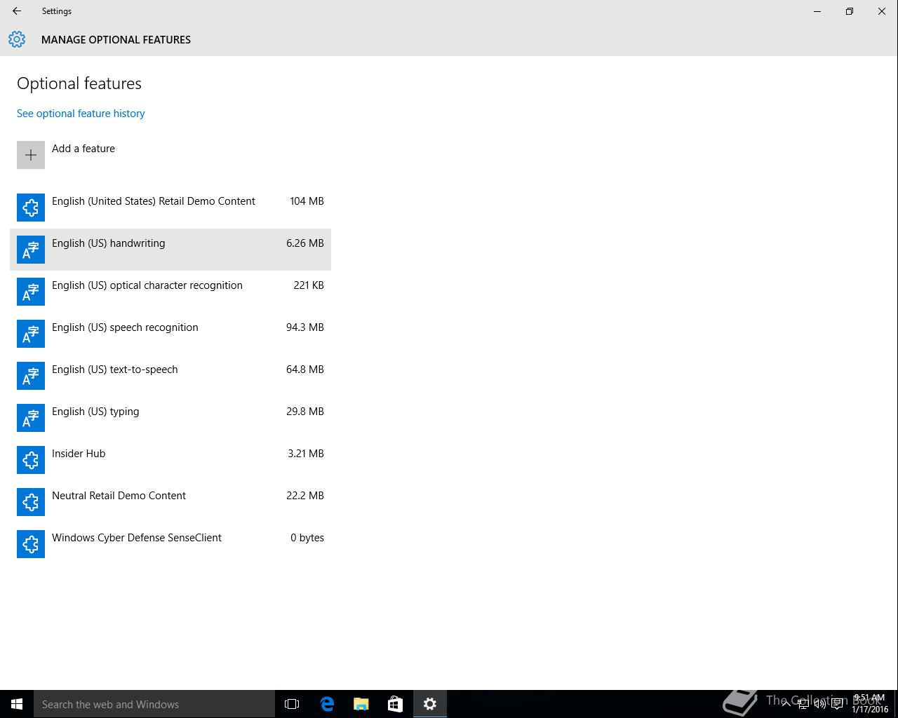Click the 94.3 MB size value
This screenshot has height=718, width=898.
(304, 327)
